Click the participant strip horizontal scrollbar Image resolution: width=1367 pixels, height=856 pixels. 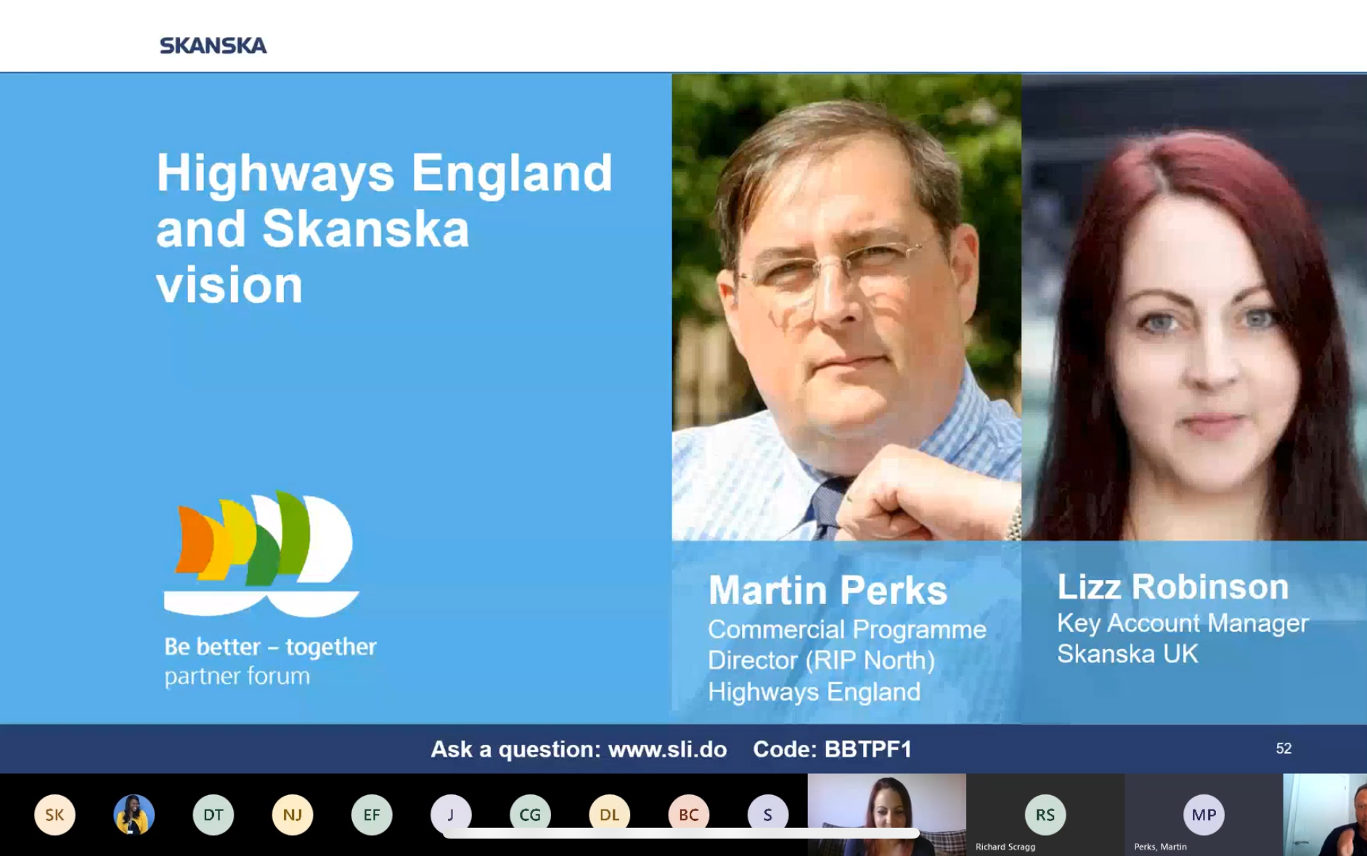point(681,833)
